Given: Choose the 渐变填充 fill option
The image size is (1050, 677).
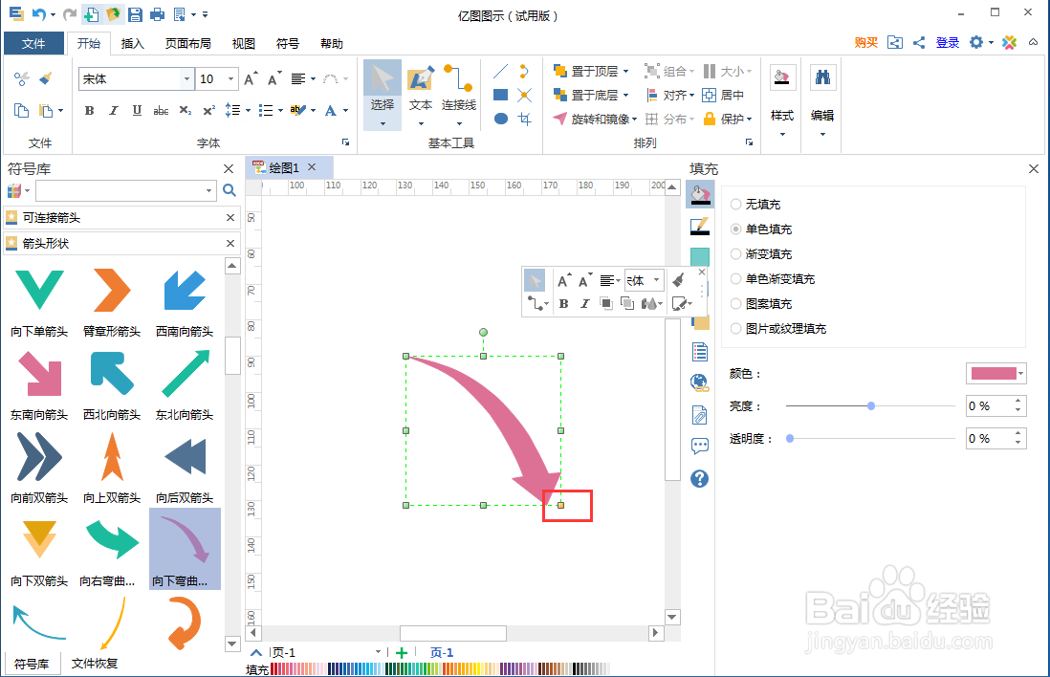Looking at the screenshot, I should 735,253.
